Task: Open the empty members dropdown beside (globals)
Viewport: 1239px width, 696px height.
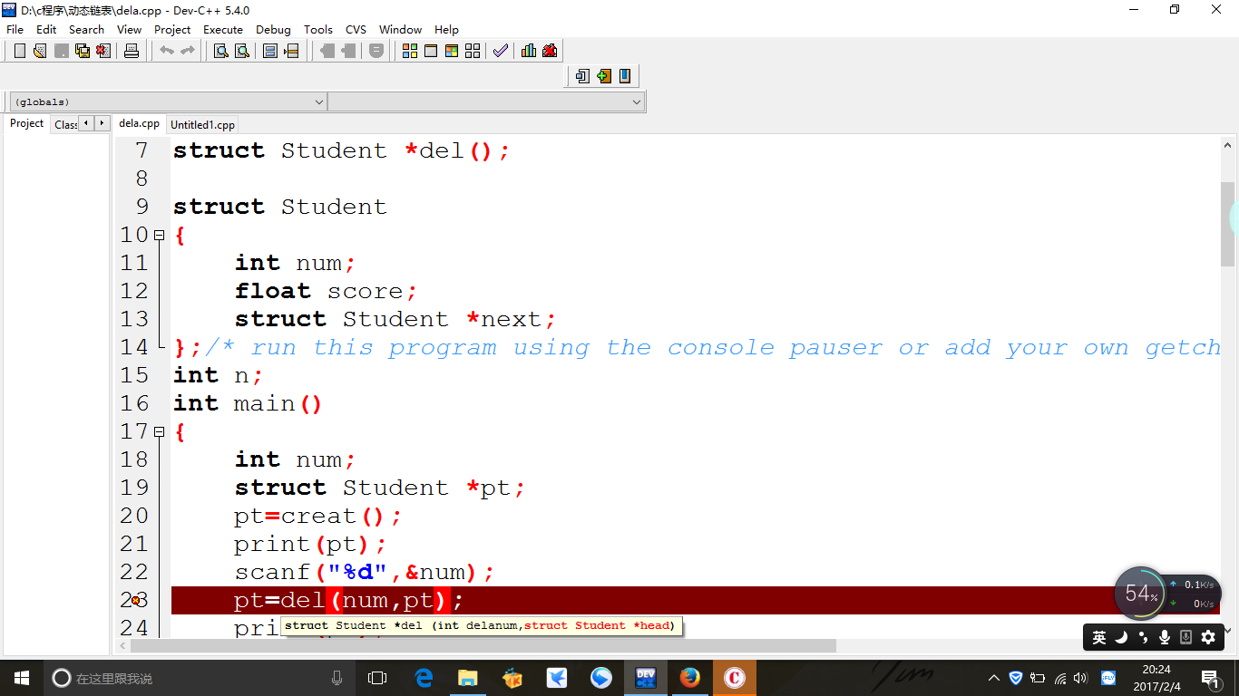Action: [x=486, y=102]
